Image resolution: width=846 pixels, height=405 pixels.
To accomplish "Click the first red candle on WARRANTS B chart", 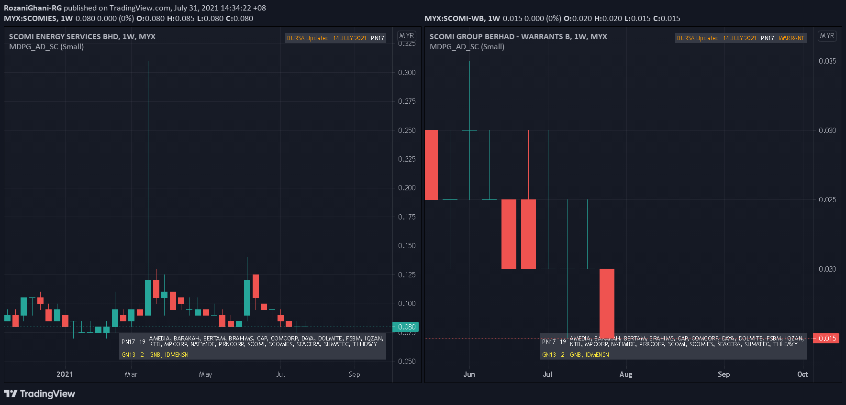I will [431, 165].
